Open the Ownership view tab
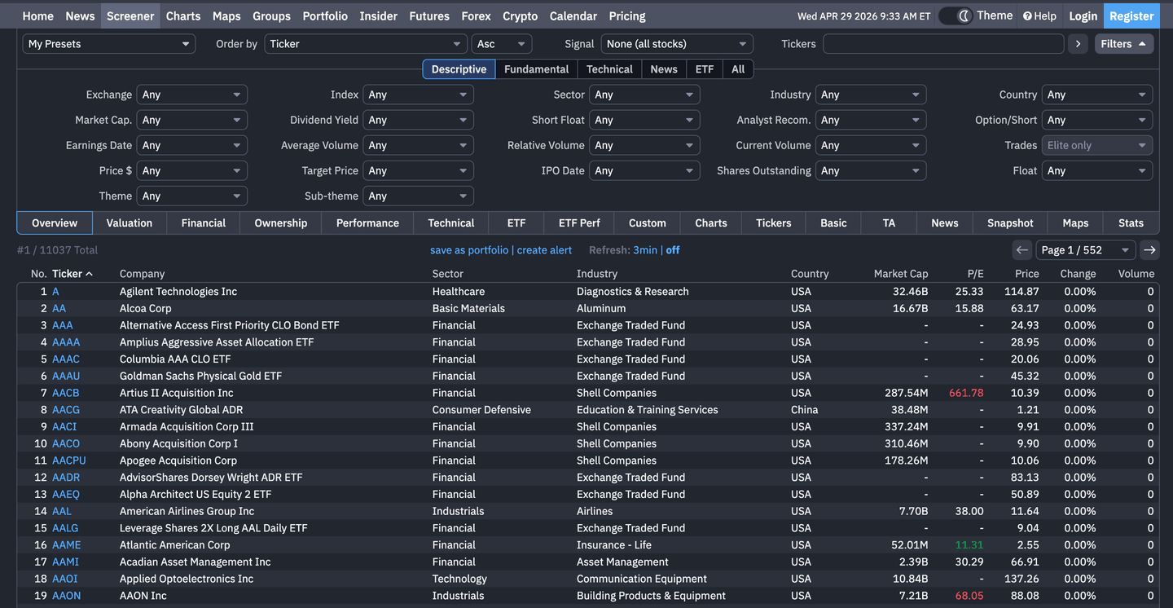This screenshot has width=1173, height=608. click(281, 222)
